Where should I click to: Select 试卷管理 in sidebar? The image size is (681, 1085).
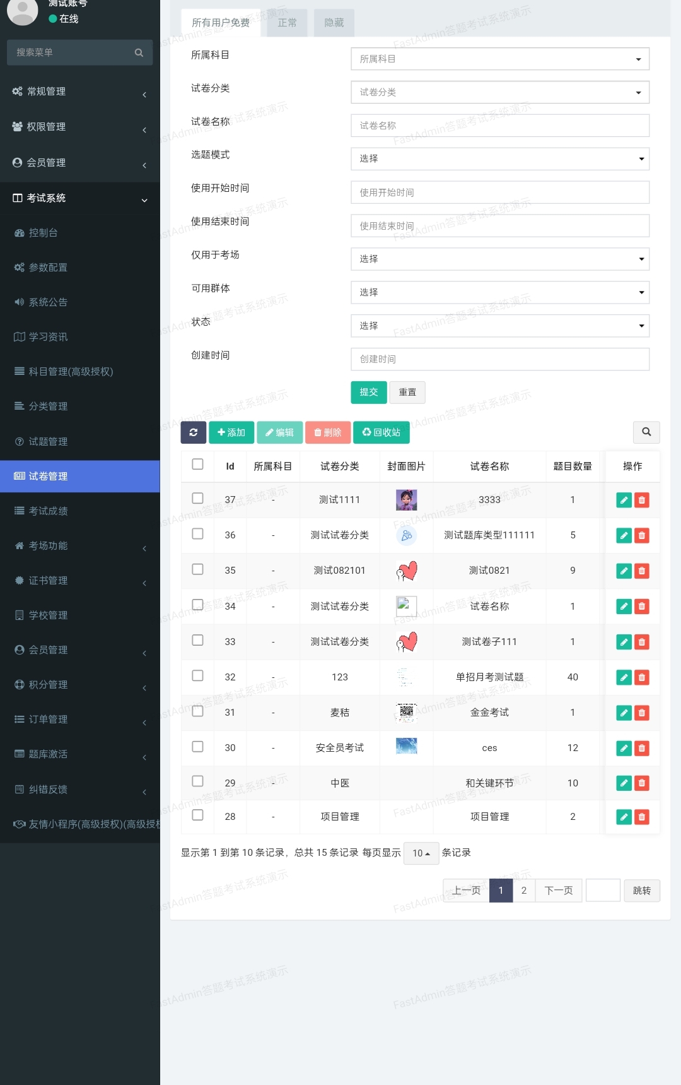[79, 476]
